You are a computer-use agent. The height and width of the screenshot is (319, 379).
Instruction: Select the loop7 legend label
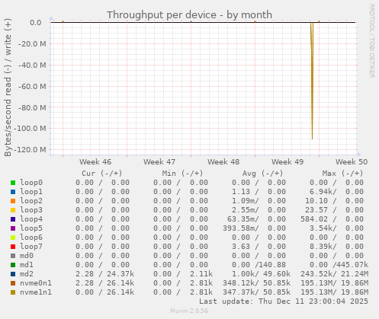point(31,247)
